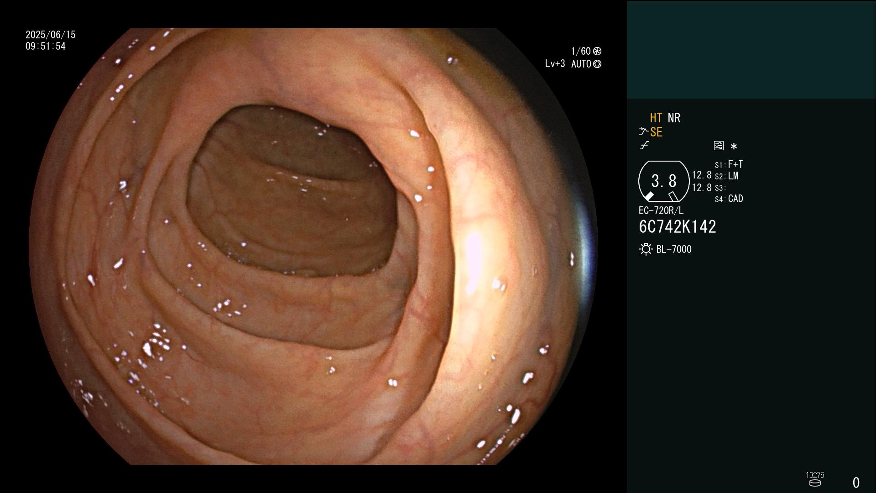Click the structure emphasis curve icon beside SE
876x493 pixels.
pos(644,132)
